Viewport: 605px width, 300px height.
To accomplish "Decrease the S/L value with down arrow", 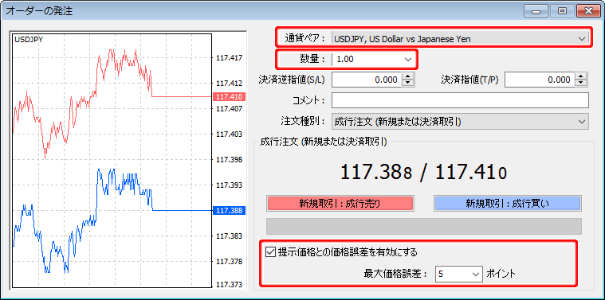I will (x=408, y=84).
